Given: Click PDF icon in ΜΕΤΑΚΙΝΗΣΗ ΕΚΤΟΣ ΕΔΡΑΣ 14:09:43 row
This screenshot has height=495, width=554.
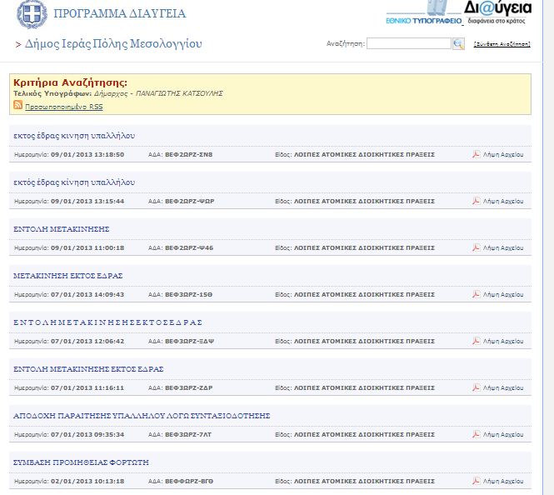Looking at the screenshot, I should coord(477,294).
